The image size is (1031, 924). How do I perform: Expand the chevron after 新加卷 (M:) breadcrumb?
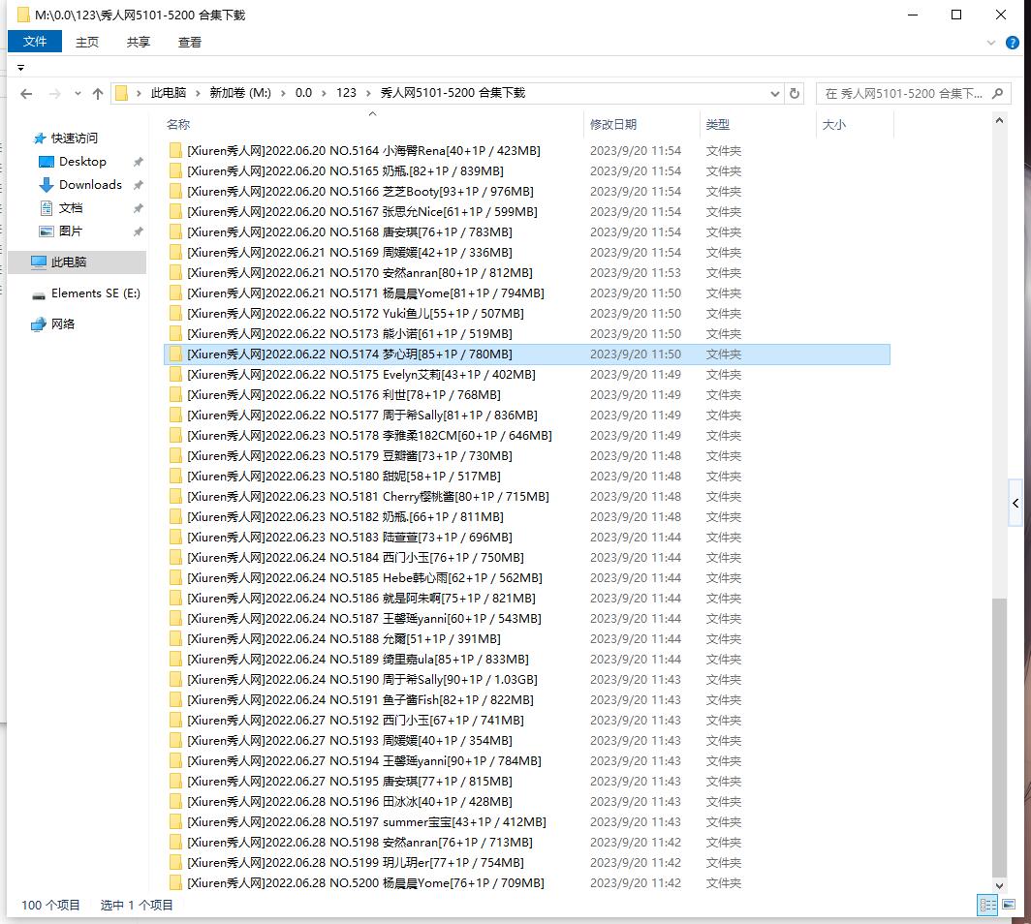283,93
